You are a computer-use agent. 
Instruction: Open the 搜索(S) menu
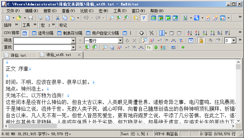click(50, 11)
